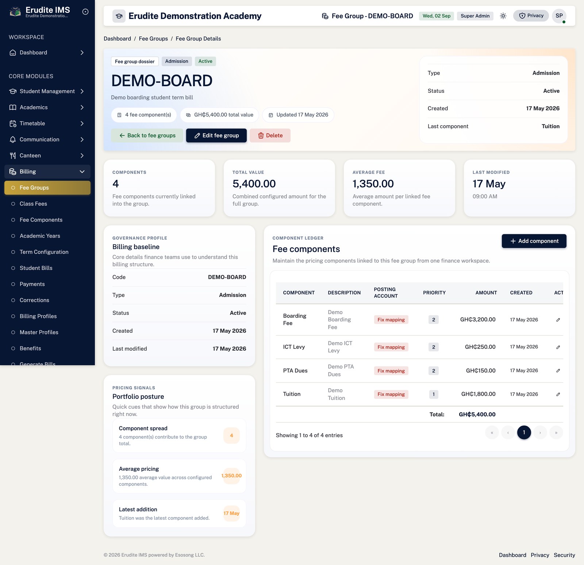Click Fix mapping for Tuition
The height and width of the screenshot is (565, 584).
pos(391,394)
